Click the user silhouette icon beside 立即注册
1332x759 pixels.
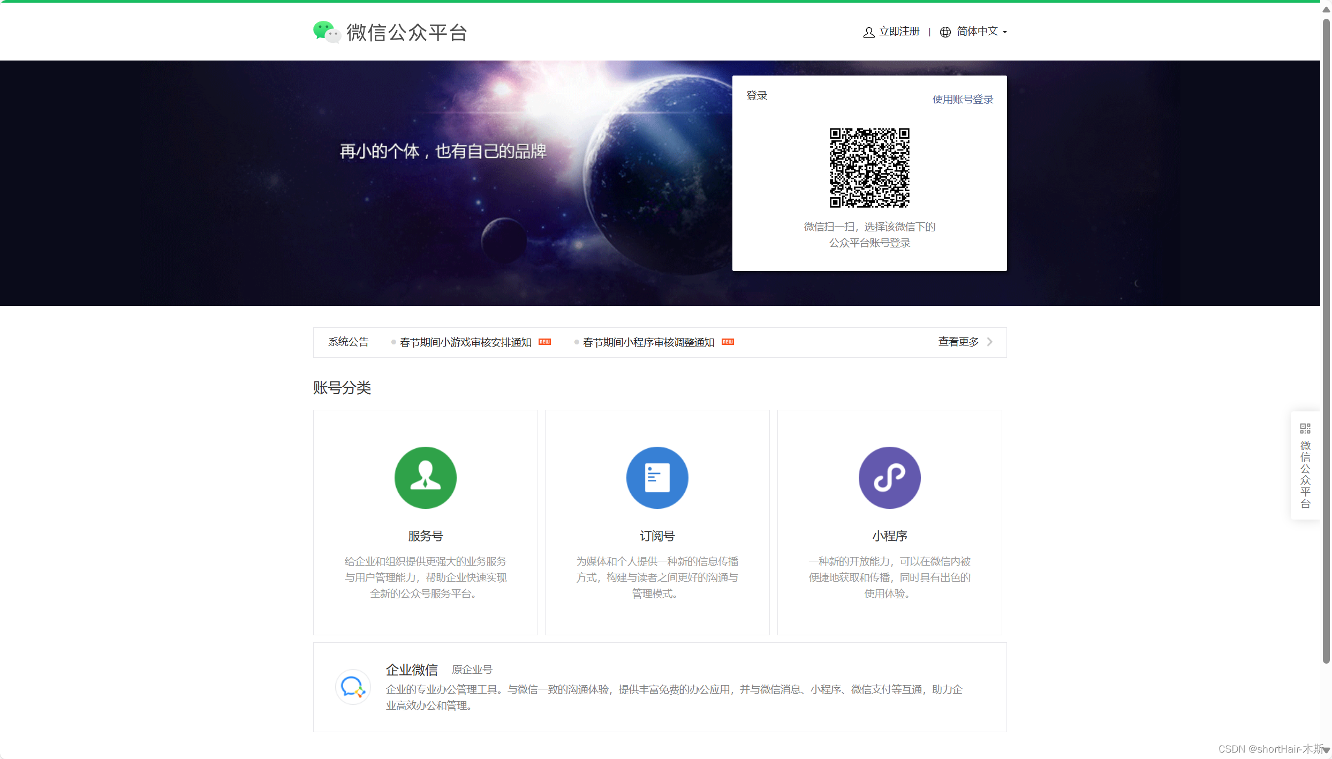(x=868, y=32)
